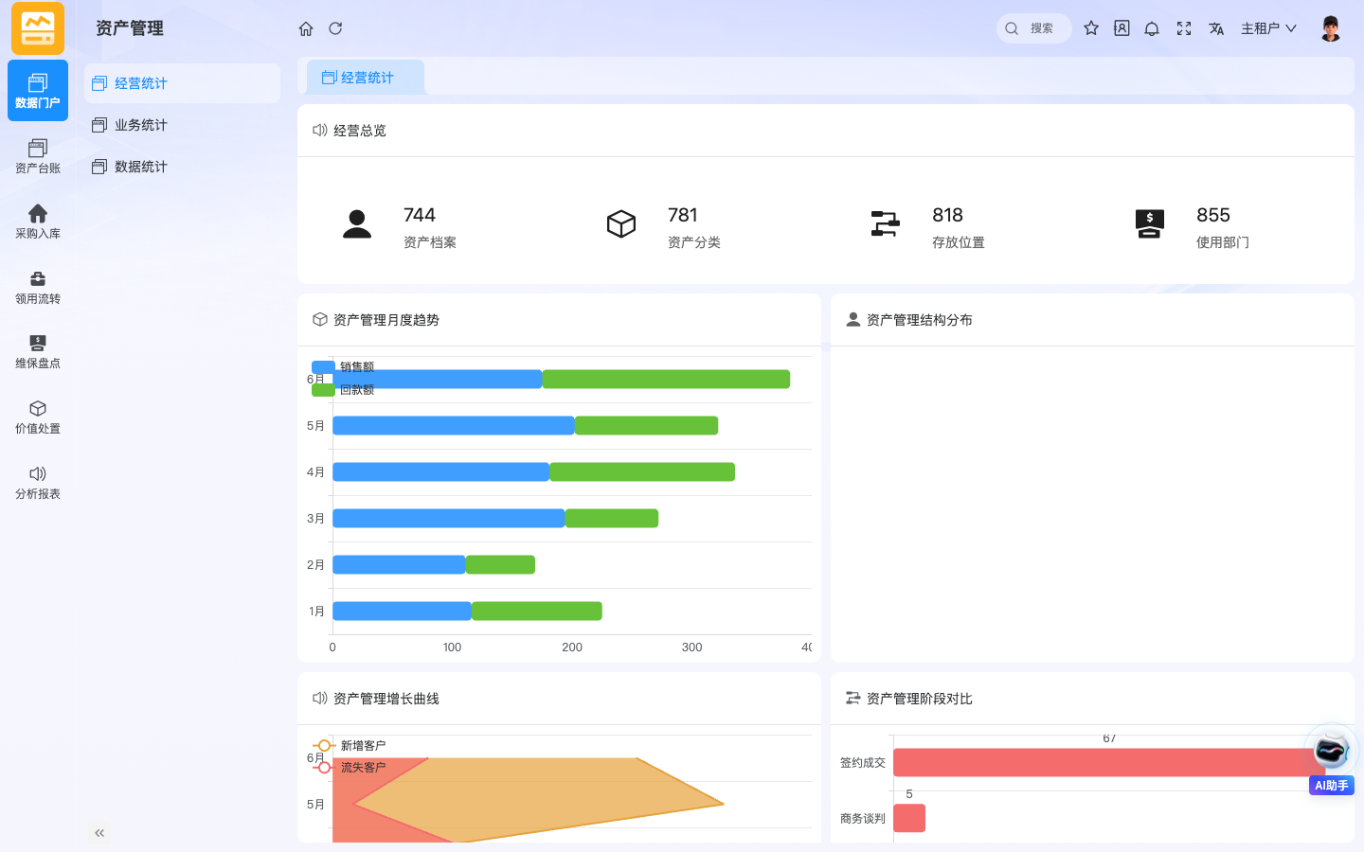Open the AI助手 floating assistant
Viewport: 1364px width, 852px height.
pos(1331,760)
